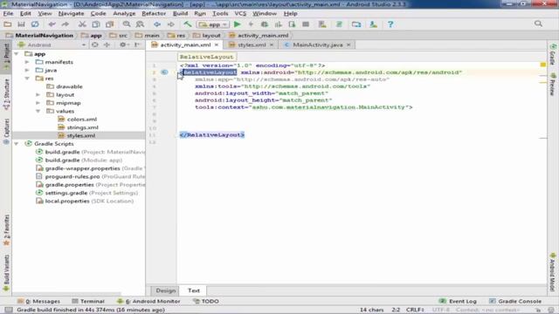Click the navigate Back arrow icon
The height and width of the screenshot is (314, 559).
pyautogui.click(x=157, y=24)
